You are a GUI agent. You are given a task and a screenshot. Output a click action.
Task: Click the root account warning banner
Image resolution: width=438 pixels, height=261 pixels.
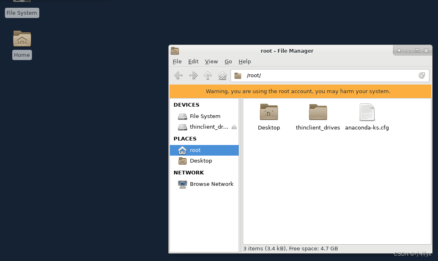click(300, 91)
